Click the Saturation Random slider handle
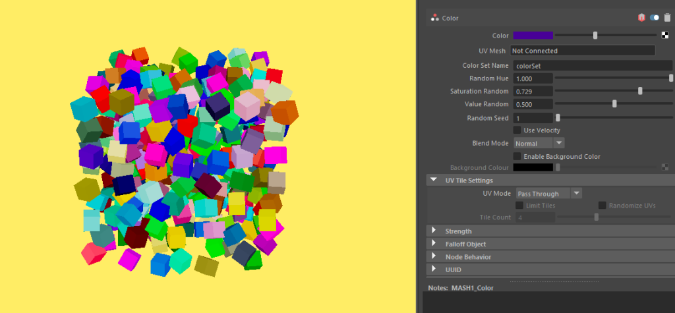Screen dimensions: 675x313 pos(640,91)
